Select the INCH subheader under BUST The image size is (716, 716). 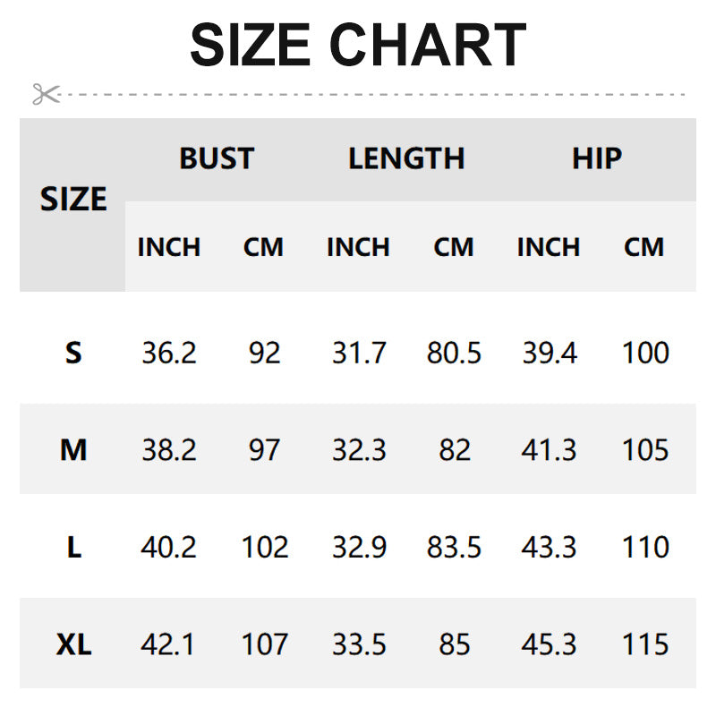pyautogui.click(x=169, y=247)
